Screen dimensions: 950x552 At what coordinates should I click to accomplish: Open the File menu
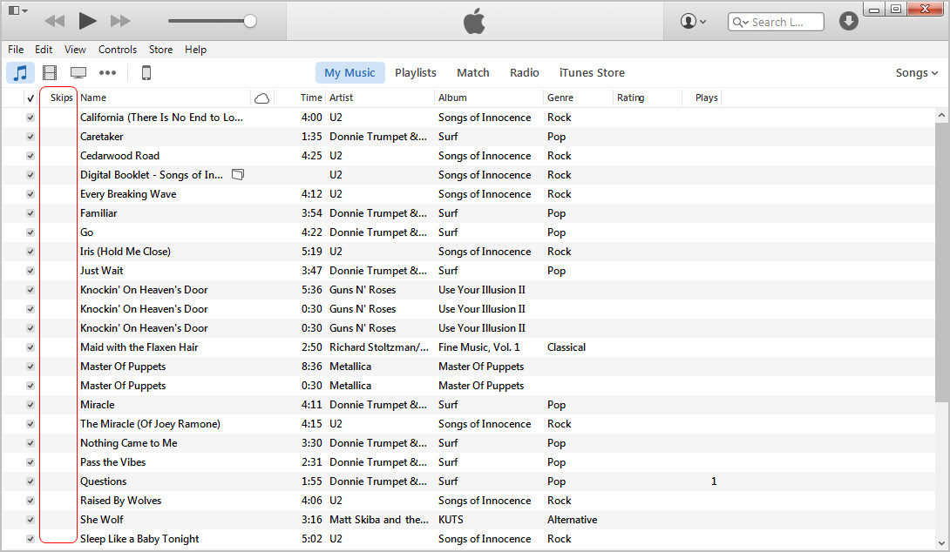tap(16, 50)
